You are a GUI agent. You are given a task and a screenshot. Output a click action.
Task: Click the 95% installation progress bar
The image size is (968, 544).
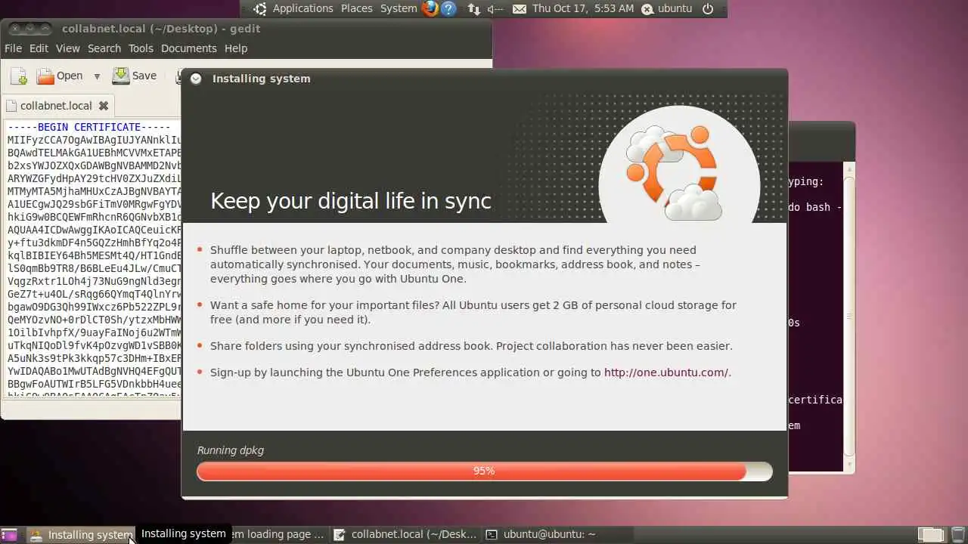click(x=484, y=471)
